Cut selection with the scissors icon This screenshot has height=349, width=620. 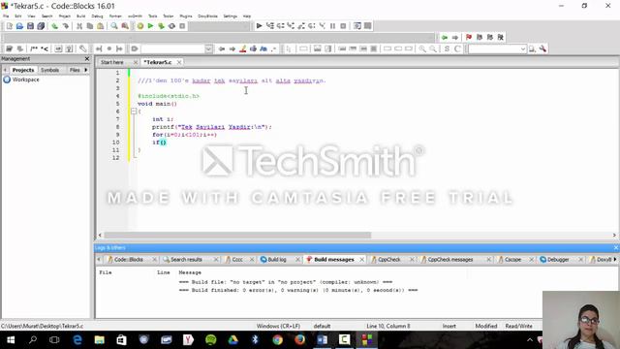(x=79, y=26)
